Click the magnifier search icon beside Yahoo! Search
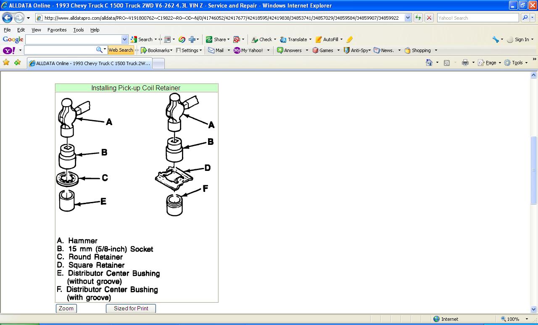 (x=525, y=18)
